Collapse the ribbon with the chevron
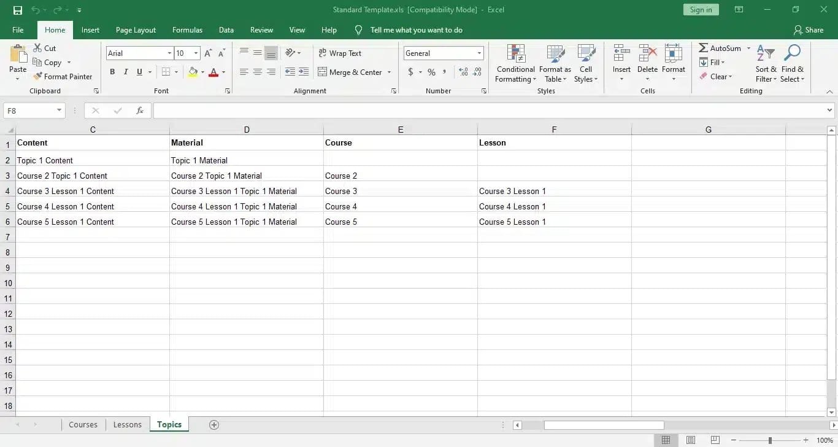Screen dimensions: 838x447 pos(829,91)
